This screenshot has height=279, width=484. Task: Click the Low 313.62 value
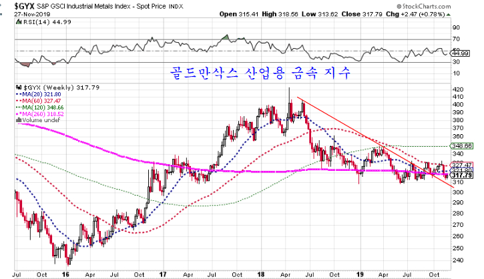coord(320,14)
